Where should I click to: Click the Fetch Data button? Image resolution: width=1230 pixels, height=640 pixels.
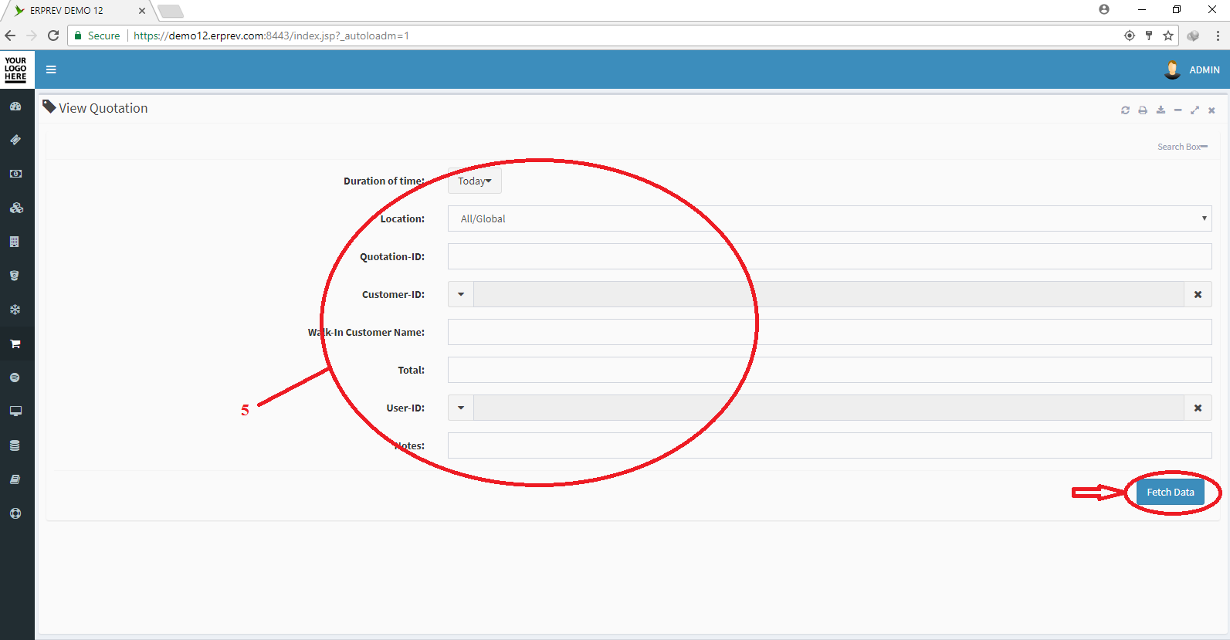[x=1170, y=492]
